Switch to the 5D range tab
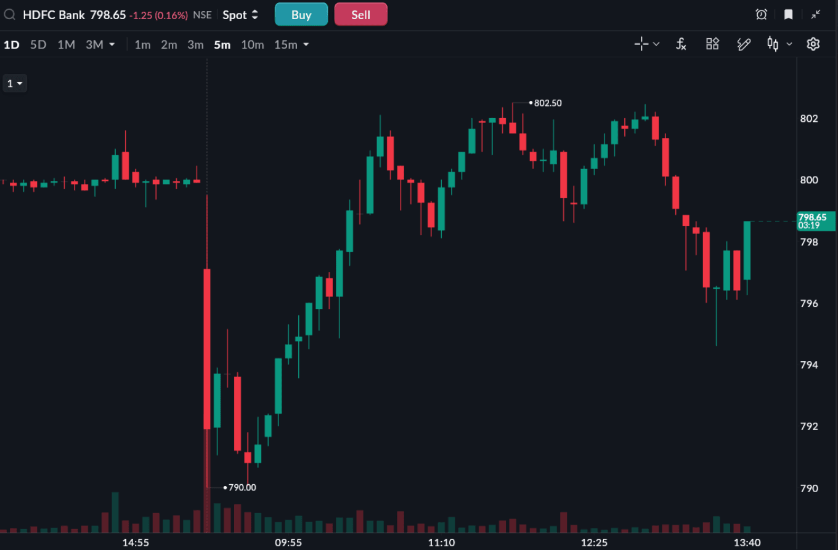Image resolution: width=838 pixels, height=550 pixels. tap(38, 44)
